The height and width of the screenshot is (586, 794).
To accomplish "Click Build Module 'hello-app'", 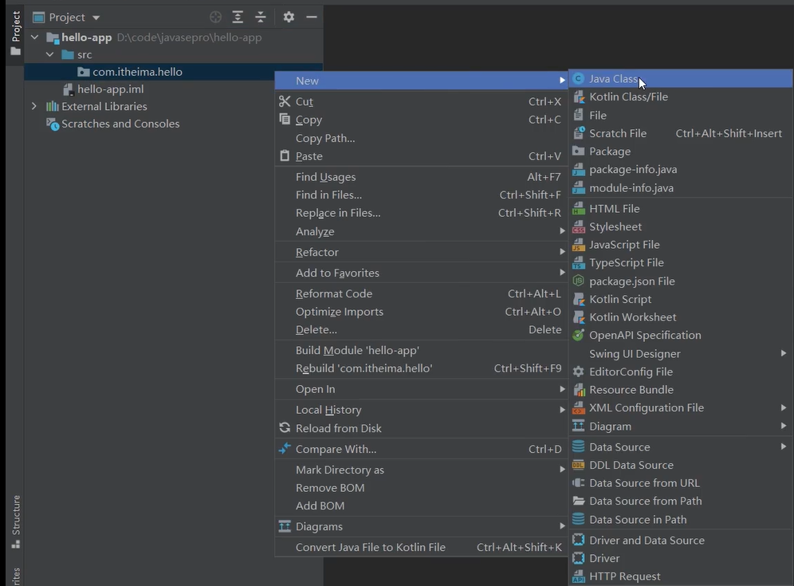I will (421, 350).
